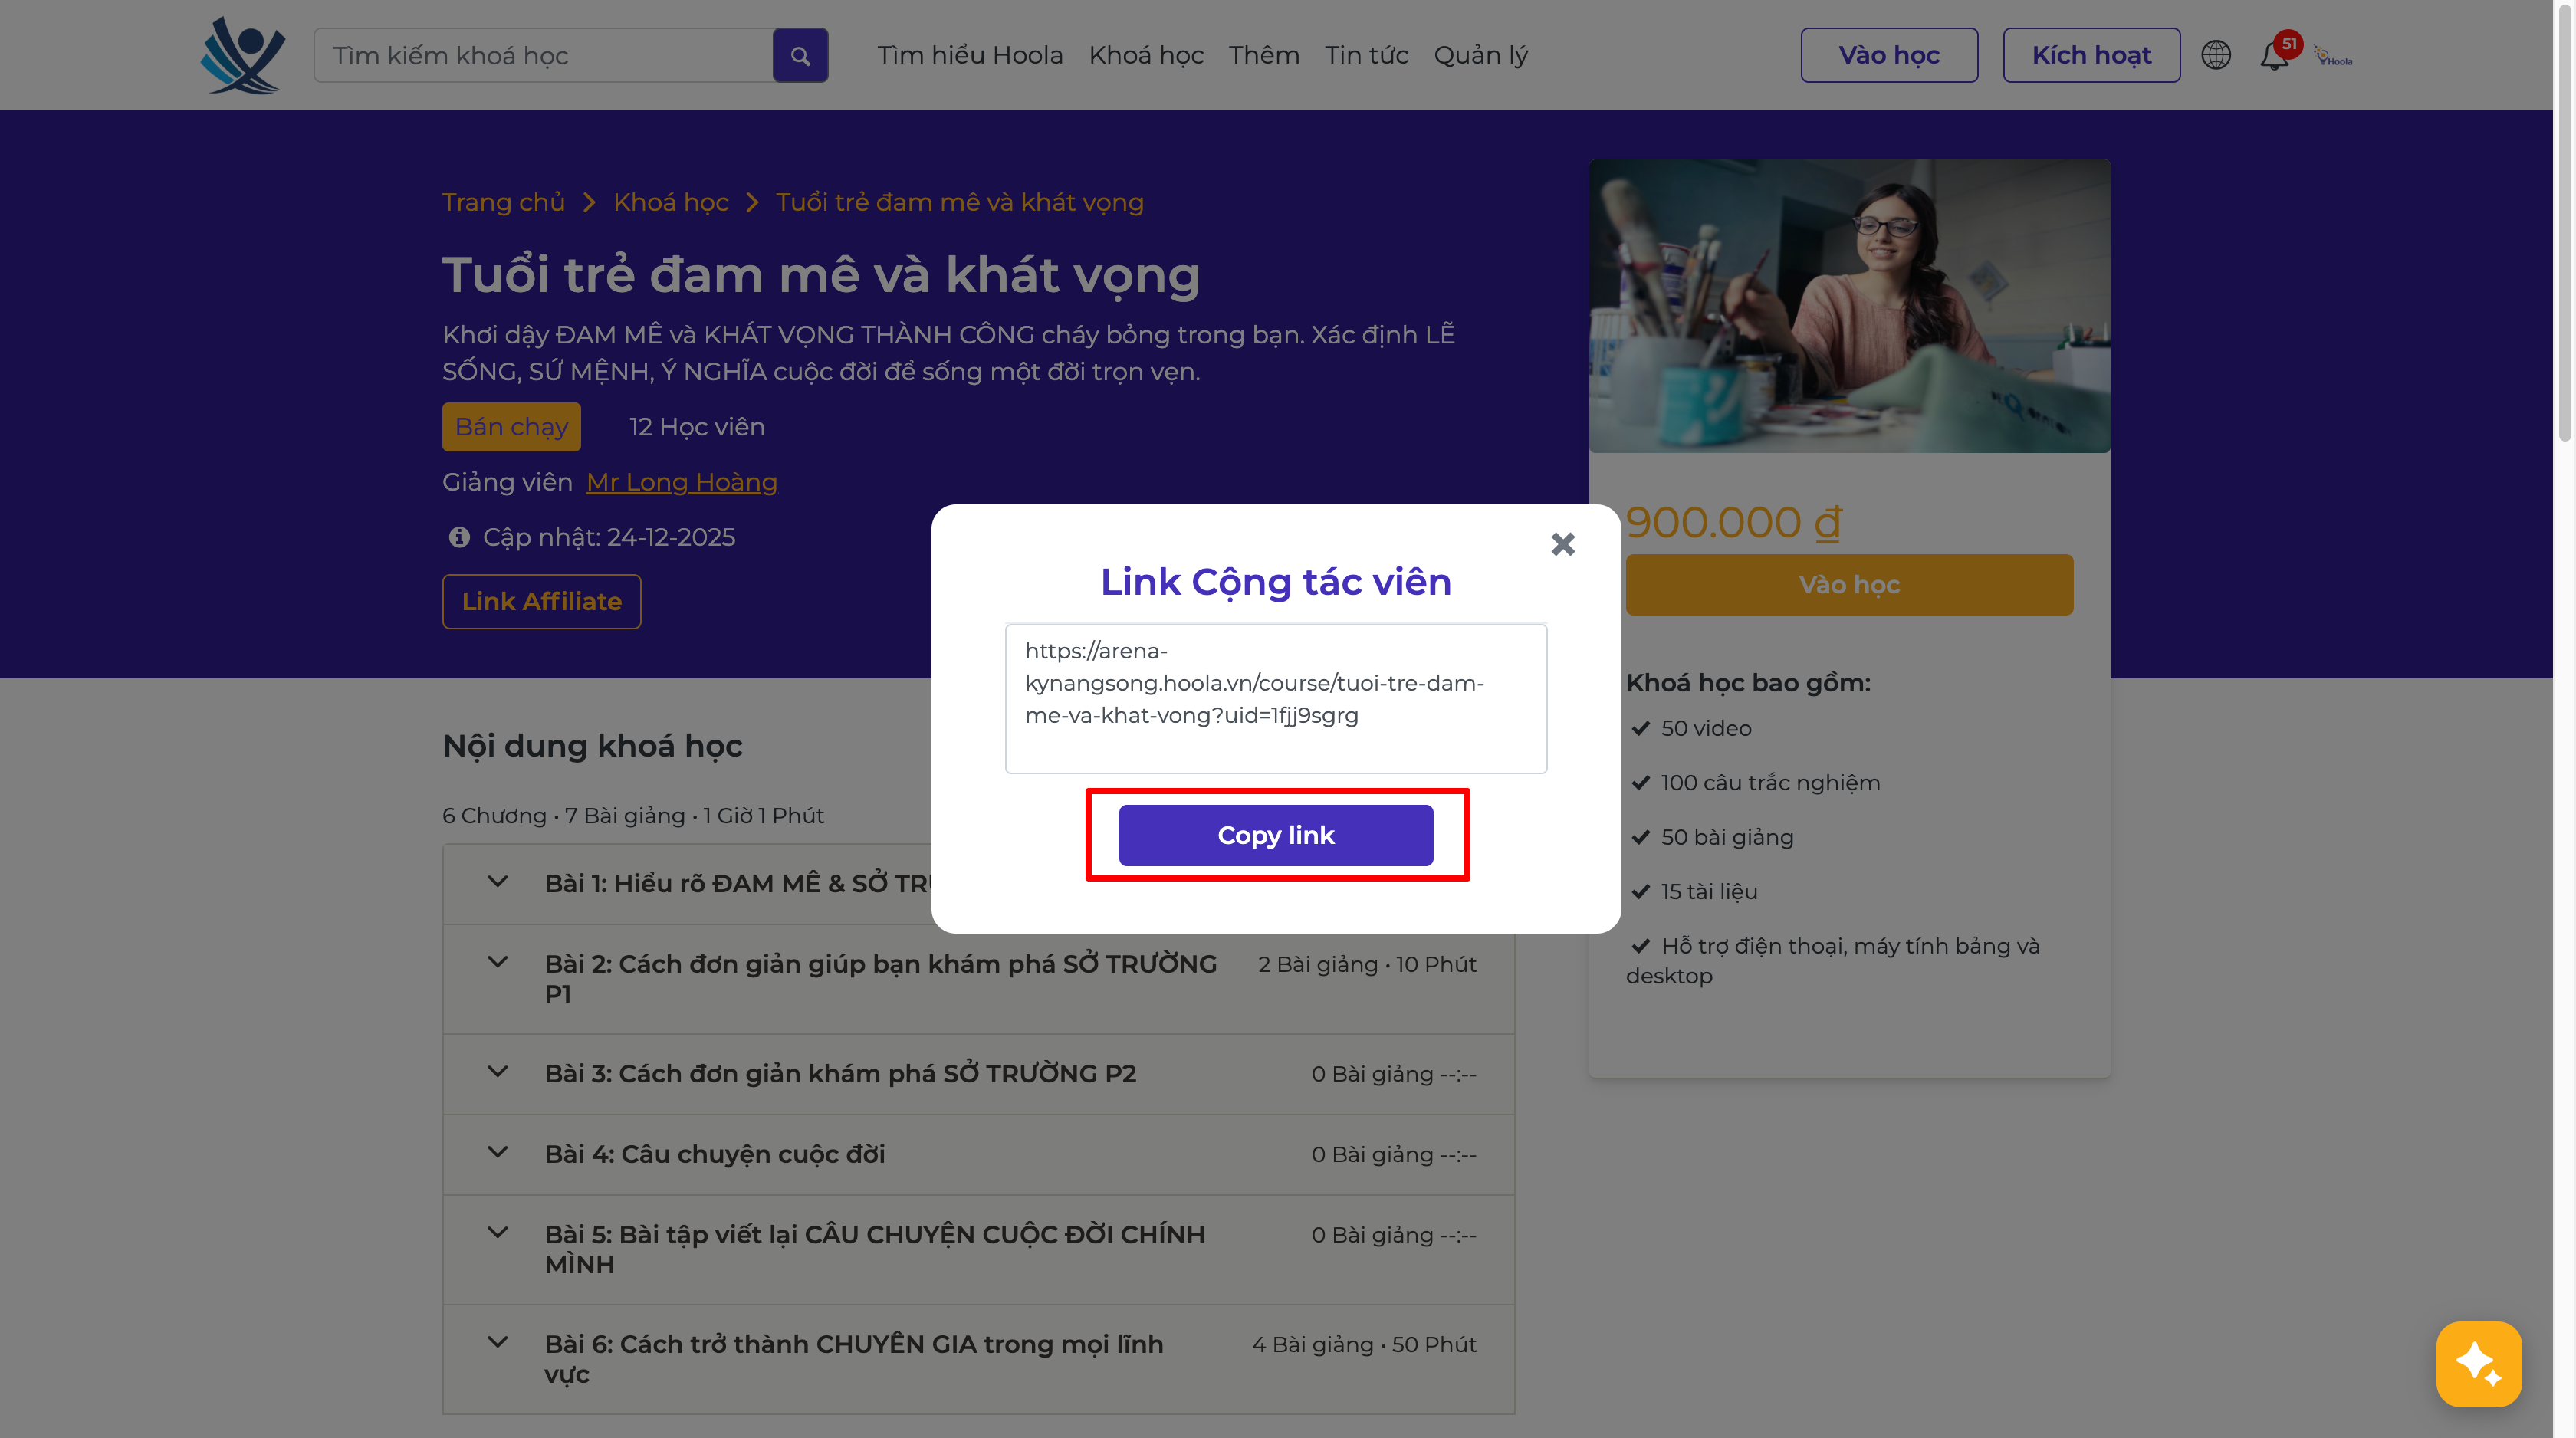Expand Bài 2 chapter chevron

point(497,963)
